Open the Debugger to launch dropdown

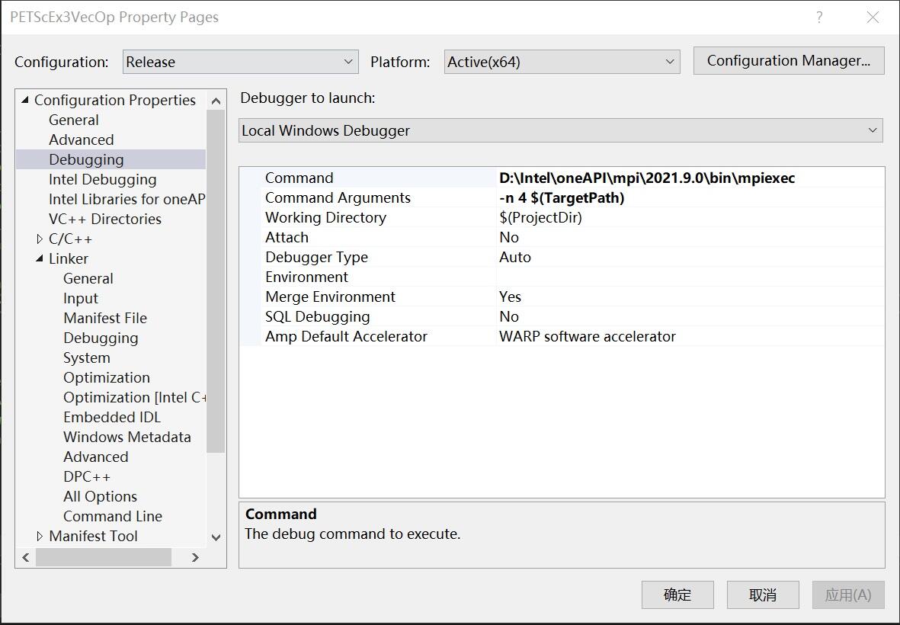click(x=561, y=130)
